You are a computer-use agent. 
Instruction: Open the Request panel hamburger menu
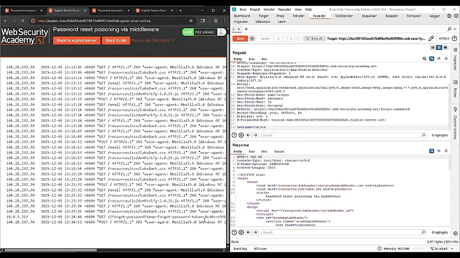tap(446, 59)
